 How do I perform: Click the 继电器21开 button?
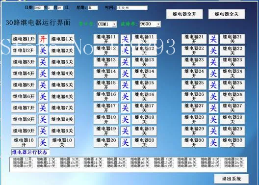[194, 39]
